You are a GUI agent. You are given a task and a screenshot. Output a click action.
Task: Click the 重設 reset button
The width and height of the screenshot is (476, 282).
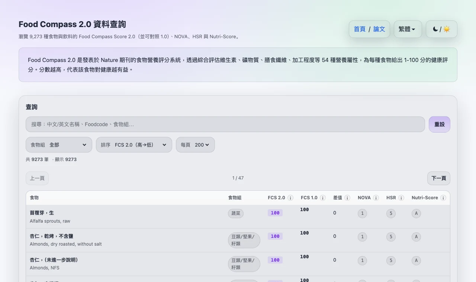[440, 124]
